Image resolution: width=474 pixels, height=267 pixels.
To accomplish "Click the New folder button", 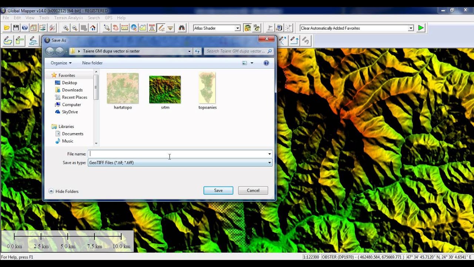I will [92, 63].
